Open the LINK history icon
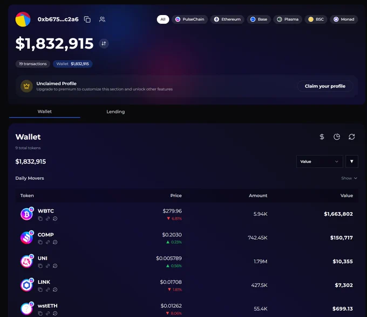Screen dimensions: 367x317 click(55, 290)
